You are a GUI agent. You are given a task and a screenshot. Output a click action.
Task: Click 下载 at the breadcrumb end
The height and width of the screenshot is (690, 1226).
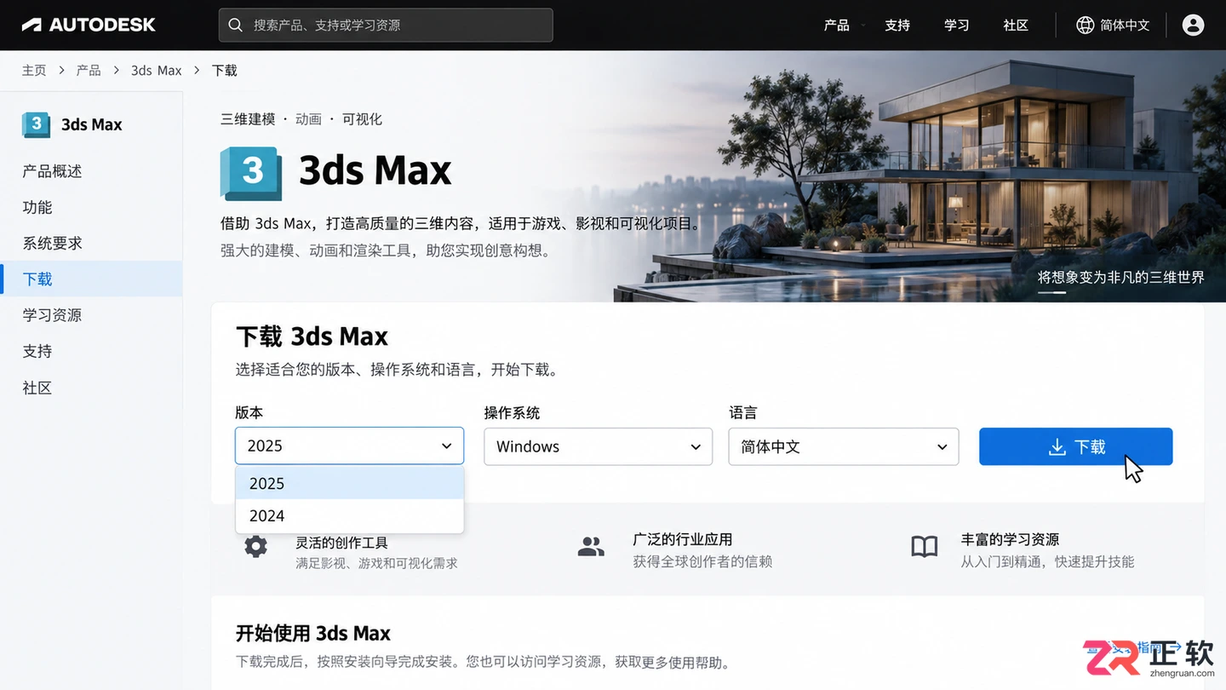[225, 71]
